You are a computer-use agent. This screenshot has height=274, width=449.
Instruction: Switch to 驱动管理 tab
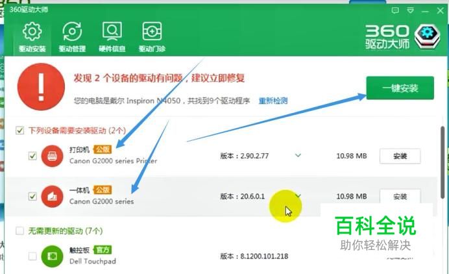pyautogui.click(x=72, y=37)
